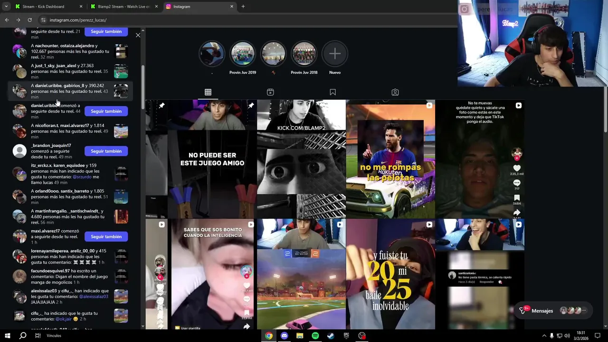Open the Provin Juv 2018 highlight
608x342 pixels.
coord(304,54)
